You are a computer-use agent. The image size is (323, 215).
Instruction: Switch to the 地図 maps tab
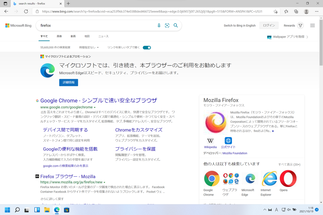87,36
